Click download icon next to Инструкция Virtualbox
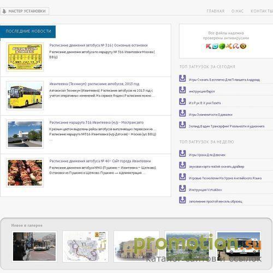 (182, 188)
